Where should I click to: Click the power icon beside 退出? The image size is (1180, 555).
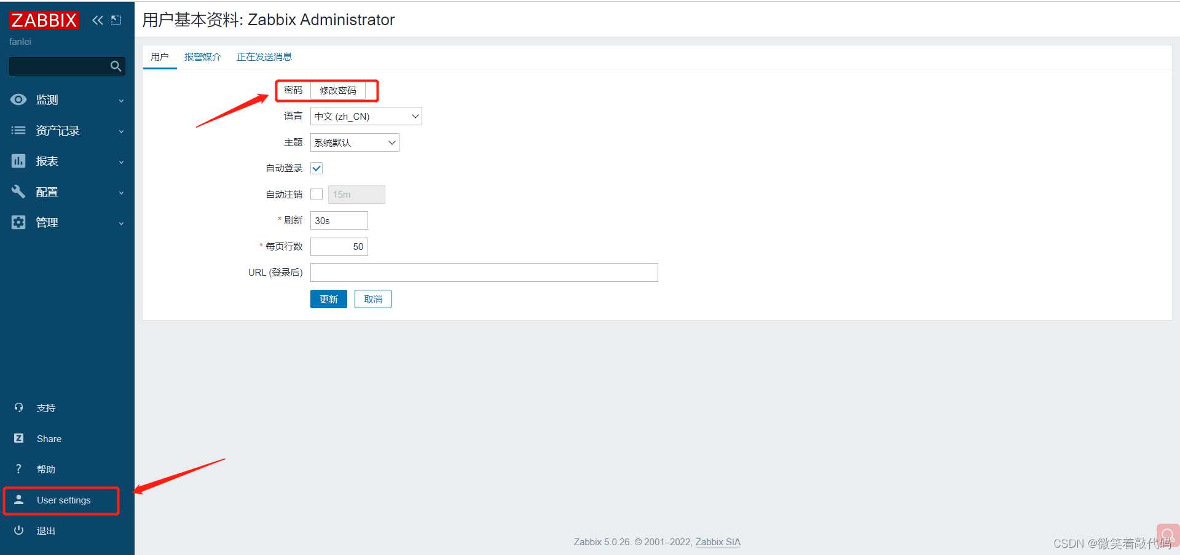[x=18, y=530]
